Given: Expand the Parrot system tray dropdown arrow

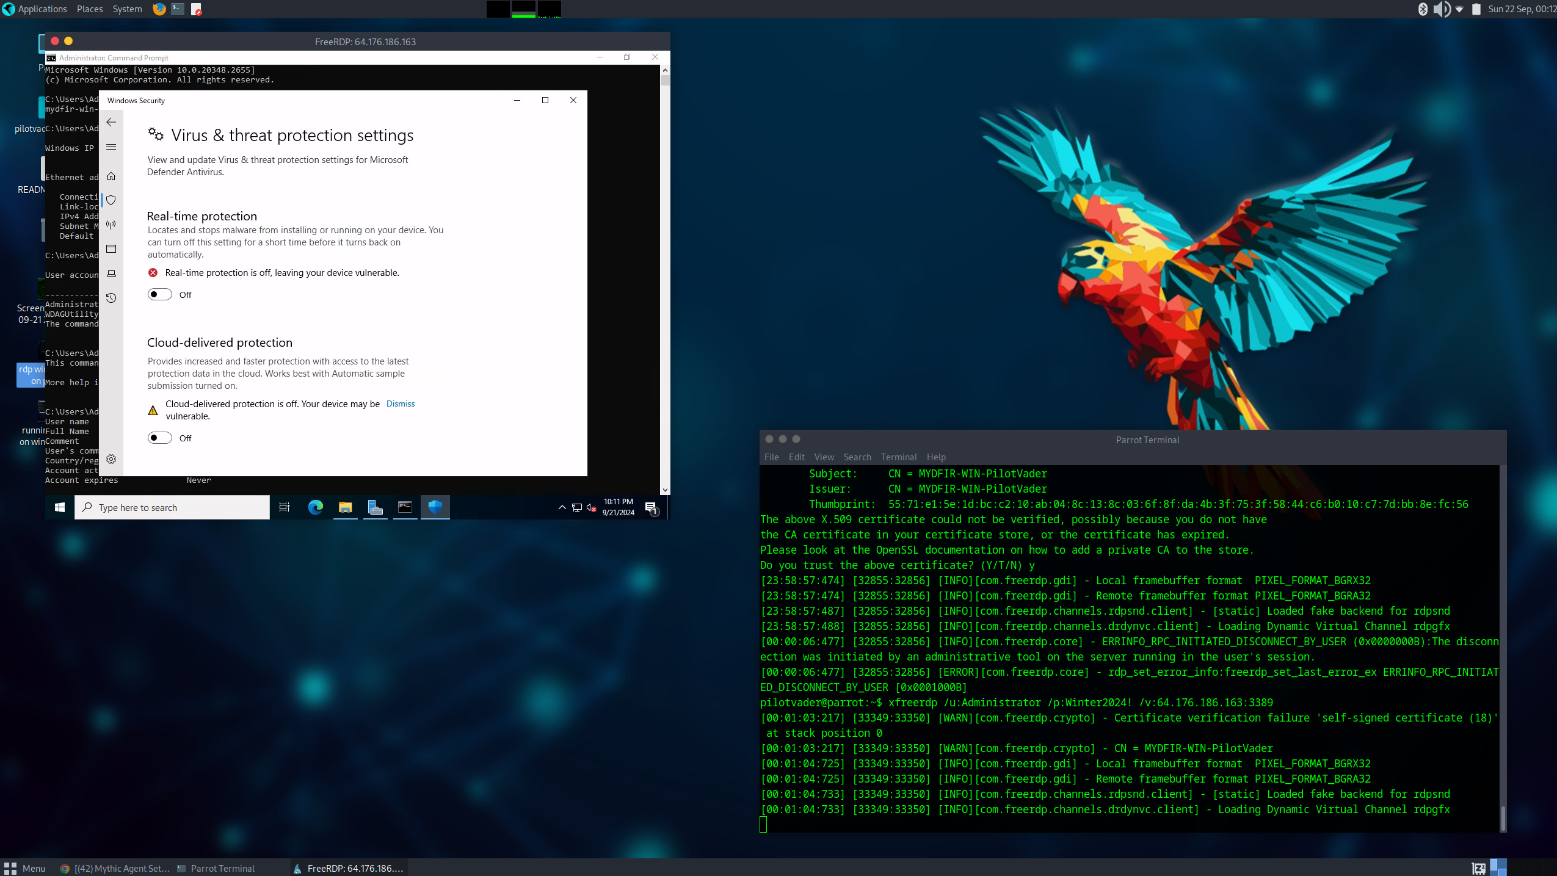Looking at the screenshot, I should coord(1460,9).
